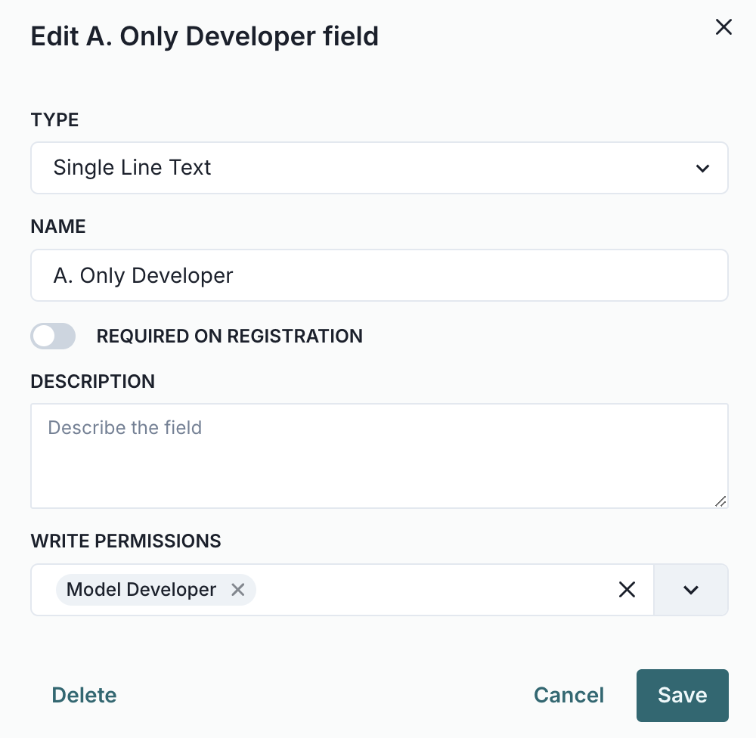Click the TYPE section label
The width and height of the screenshot is (756, 738).
pos(54,119)
